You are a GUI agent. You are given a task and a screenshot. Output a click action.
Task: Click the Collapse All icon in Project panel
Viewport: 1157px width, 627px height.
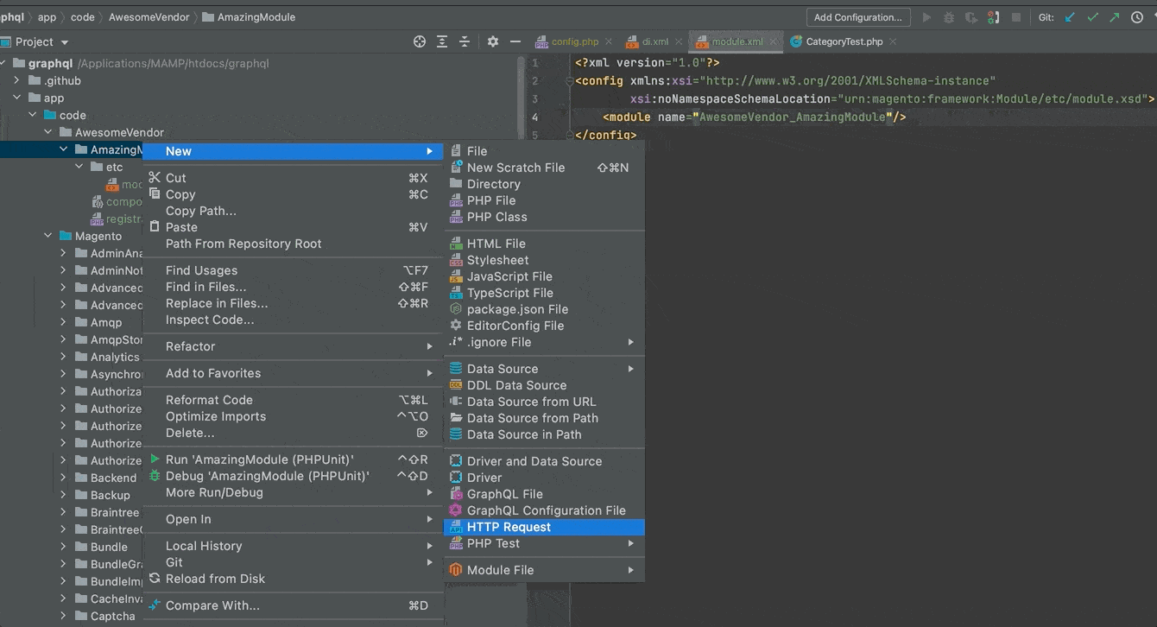465,41
